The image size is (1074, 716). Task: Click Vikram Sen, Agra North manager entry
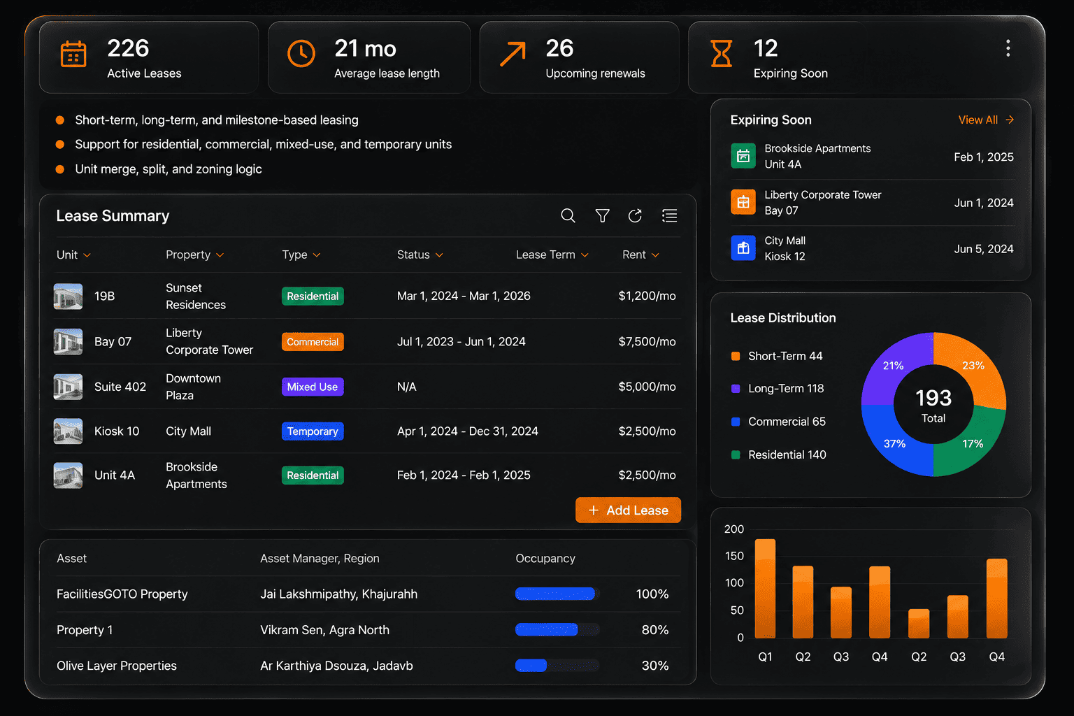325,630
